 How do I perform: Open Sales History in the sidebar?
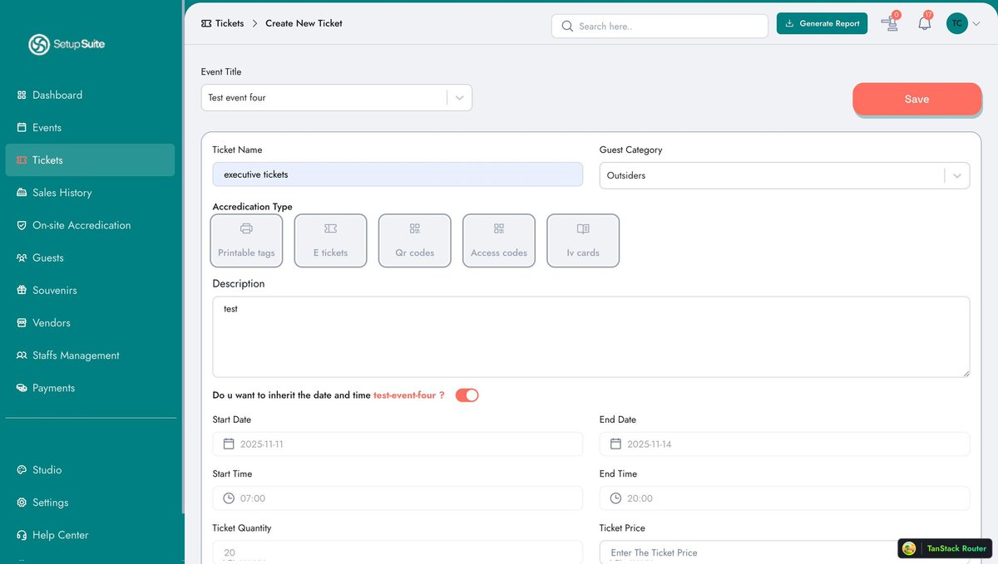[x=90, y=193]
